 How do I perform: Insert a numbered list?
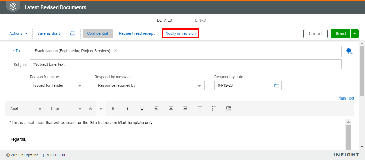[x=214, y=108]
